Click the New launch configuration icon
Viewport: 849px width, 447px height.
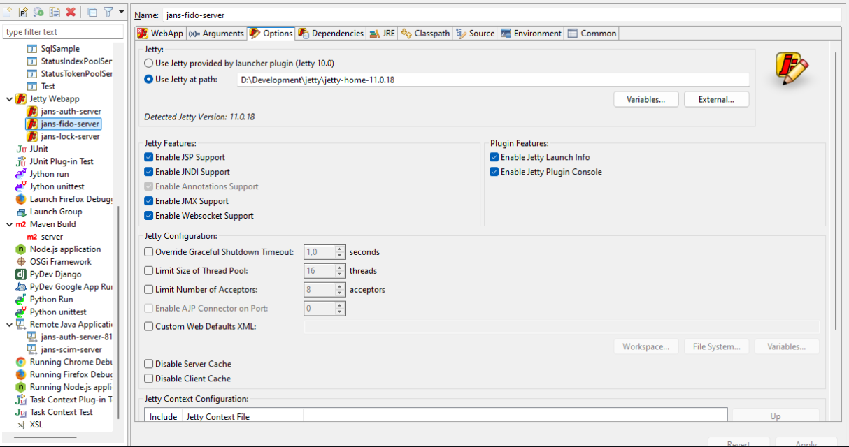(x=7, y=12)
